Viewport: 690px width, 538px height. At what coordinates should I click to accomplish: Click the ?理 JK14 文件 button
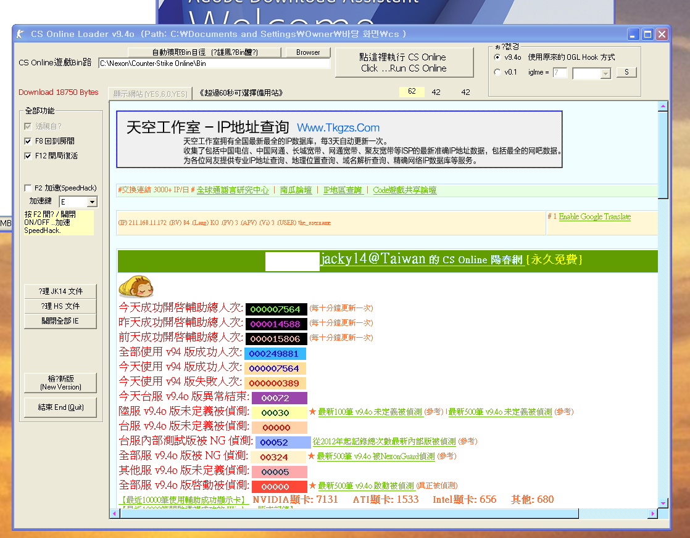[60, 291]
